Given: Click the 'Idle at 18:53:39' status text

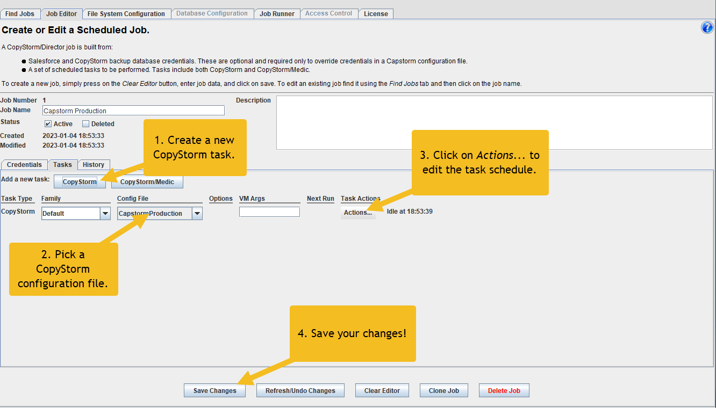Looking at the screenshot, I should click(410, 212).
